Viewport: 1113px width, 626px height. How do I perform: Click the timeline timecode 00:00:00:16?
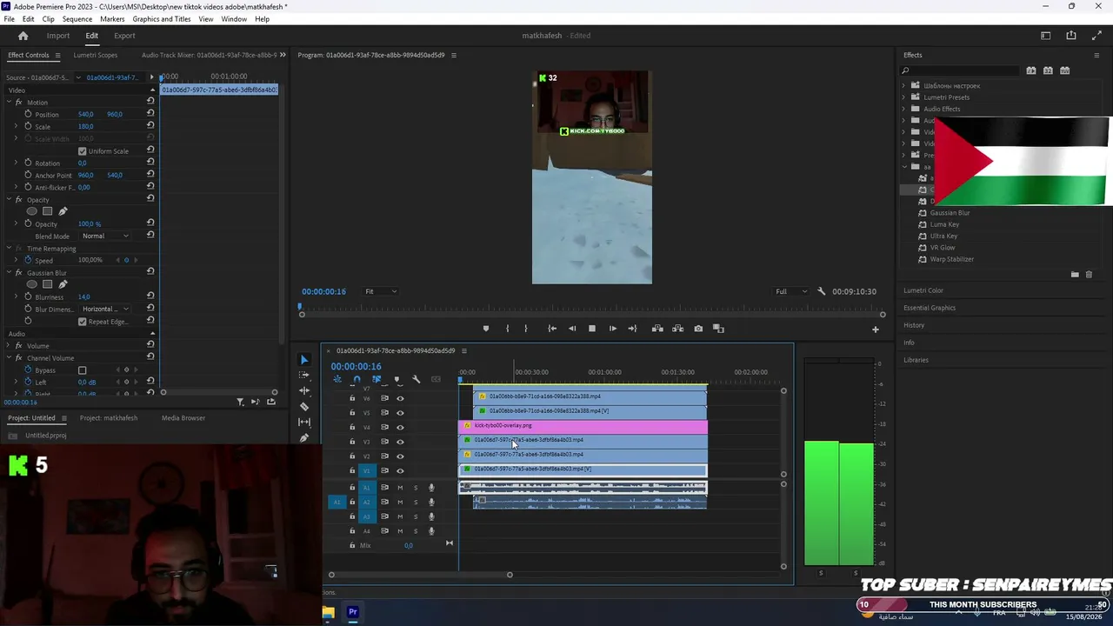point(356,367)
